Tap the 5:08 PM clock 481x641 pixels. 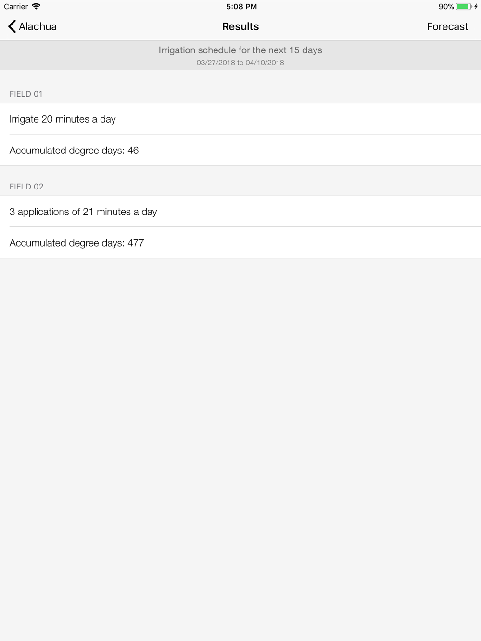pos(241,7)
